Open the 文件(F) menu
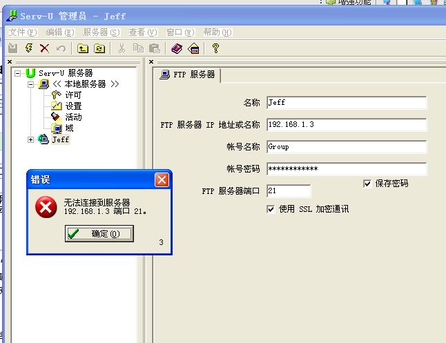Viewport: 446px width, 343px height. click(x=23, y=32)
